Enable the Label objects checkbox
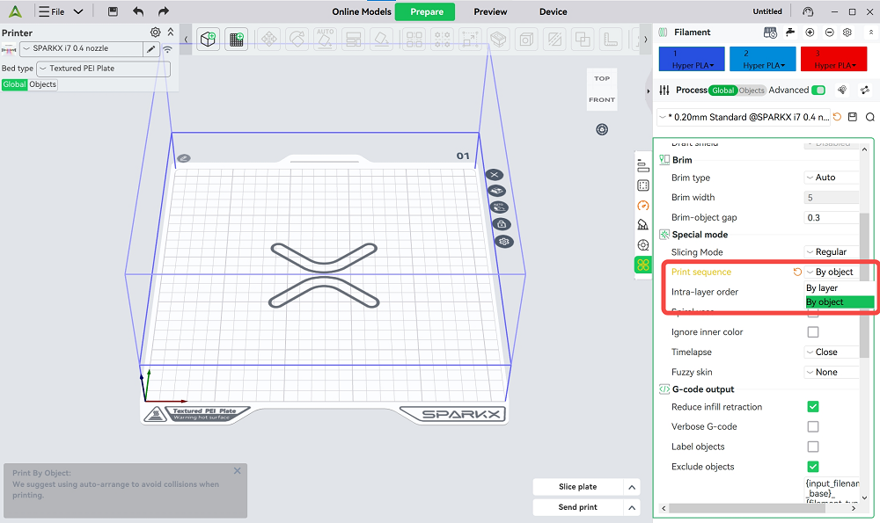Screen dimensions: 880x523 (x=813, y=447)
